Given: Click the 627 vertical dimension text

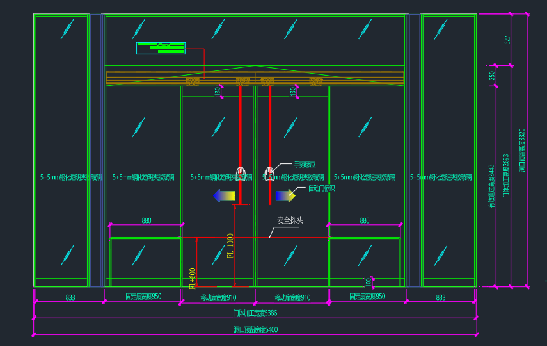Looking at the screenshot, I should pyautogui.click(x=508, y=40).
